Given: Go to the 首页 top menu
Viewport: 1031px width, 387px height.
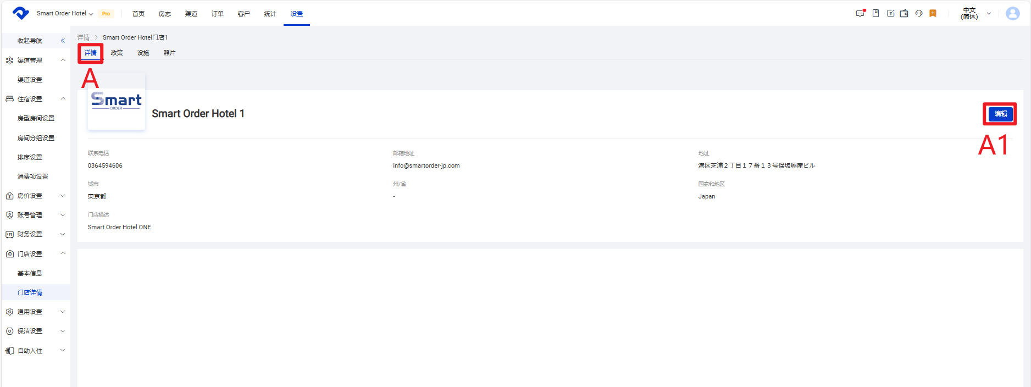Looking at the screenshot, I should [138, 14].
